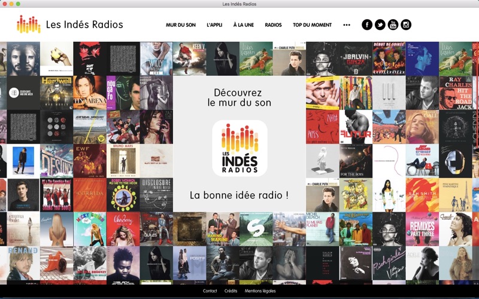The width and height of the screenshot is (479, 299).
Task: Select the Bette Midler For the Boys cover
Action: (x=356, y=161)
